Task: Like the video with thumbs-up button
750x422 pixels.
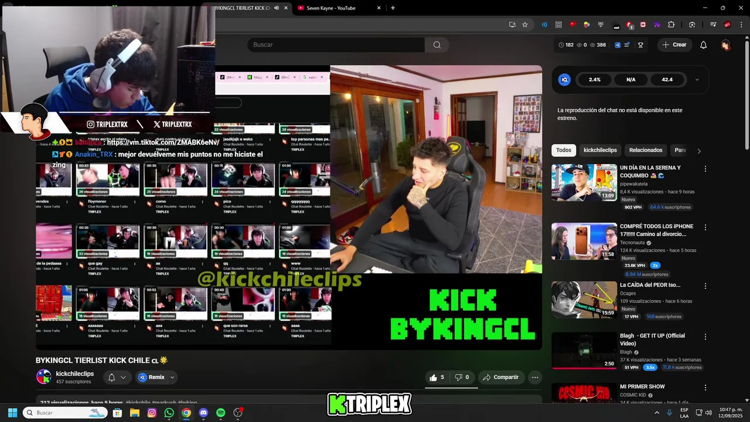Action: pos(437,377)
